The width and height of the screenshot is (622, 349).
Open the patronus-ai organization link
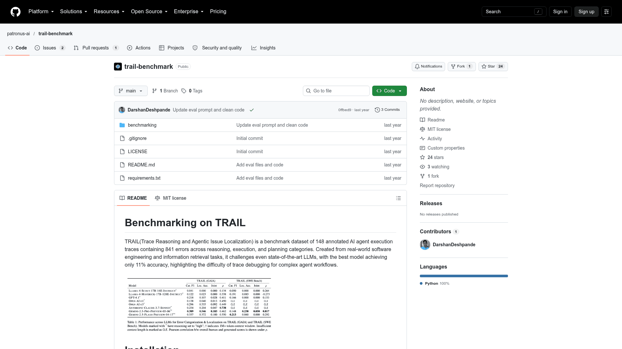pos(18,34)
